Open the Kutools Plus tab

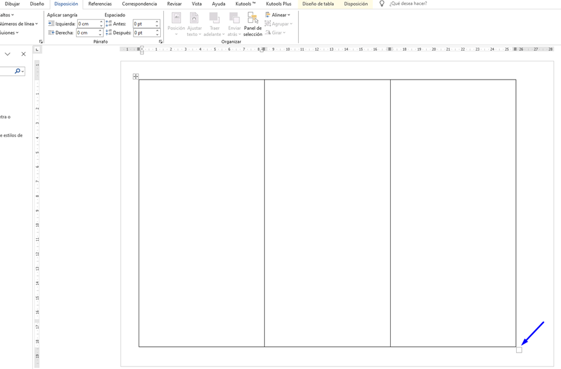[x=279, y=4]
